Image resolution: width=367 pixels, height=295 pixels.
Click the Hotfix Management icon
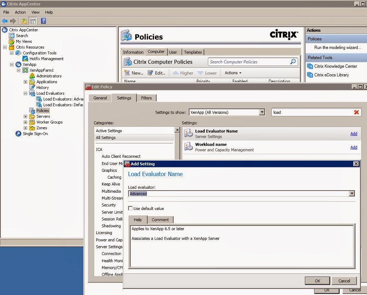click(25, 59)
